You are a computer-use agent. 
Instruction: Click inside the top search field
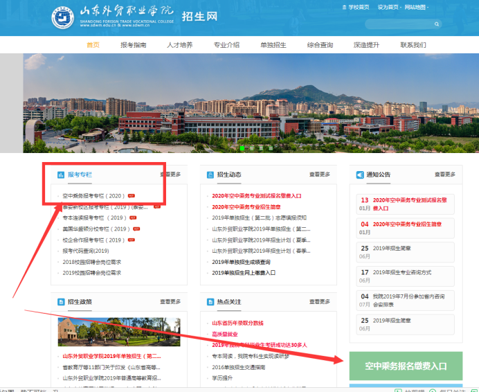398,24
